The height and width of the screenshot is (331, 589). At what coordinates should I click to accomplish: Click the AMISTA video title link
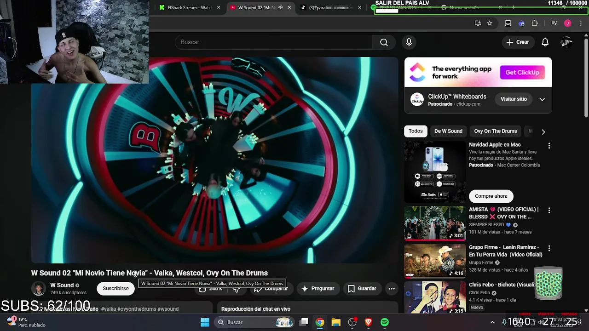[503, 213]
